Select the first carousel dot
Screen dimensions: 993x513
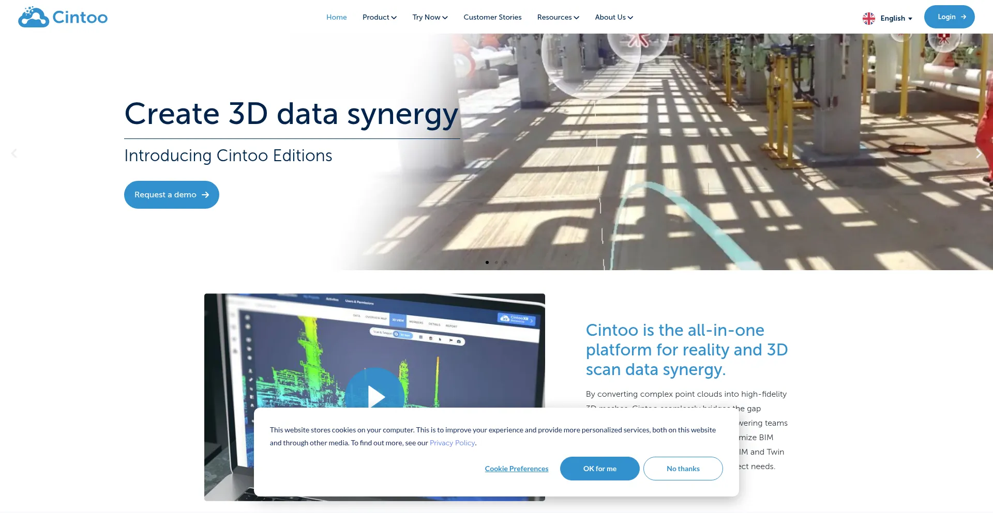487,262
